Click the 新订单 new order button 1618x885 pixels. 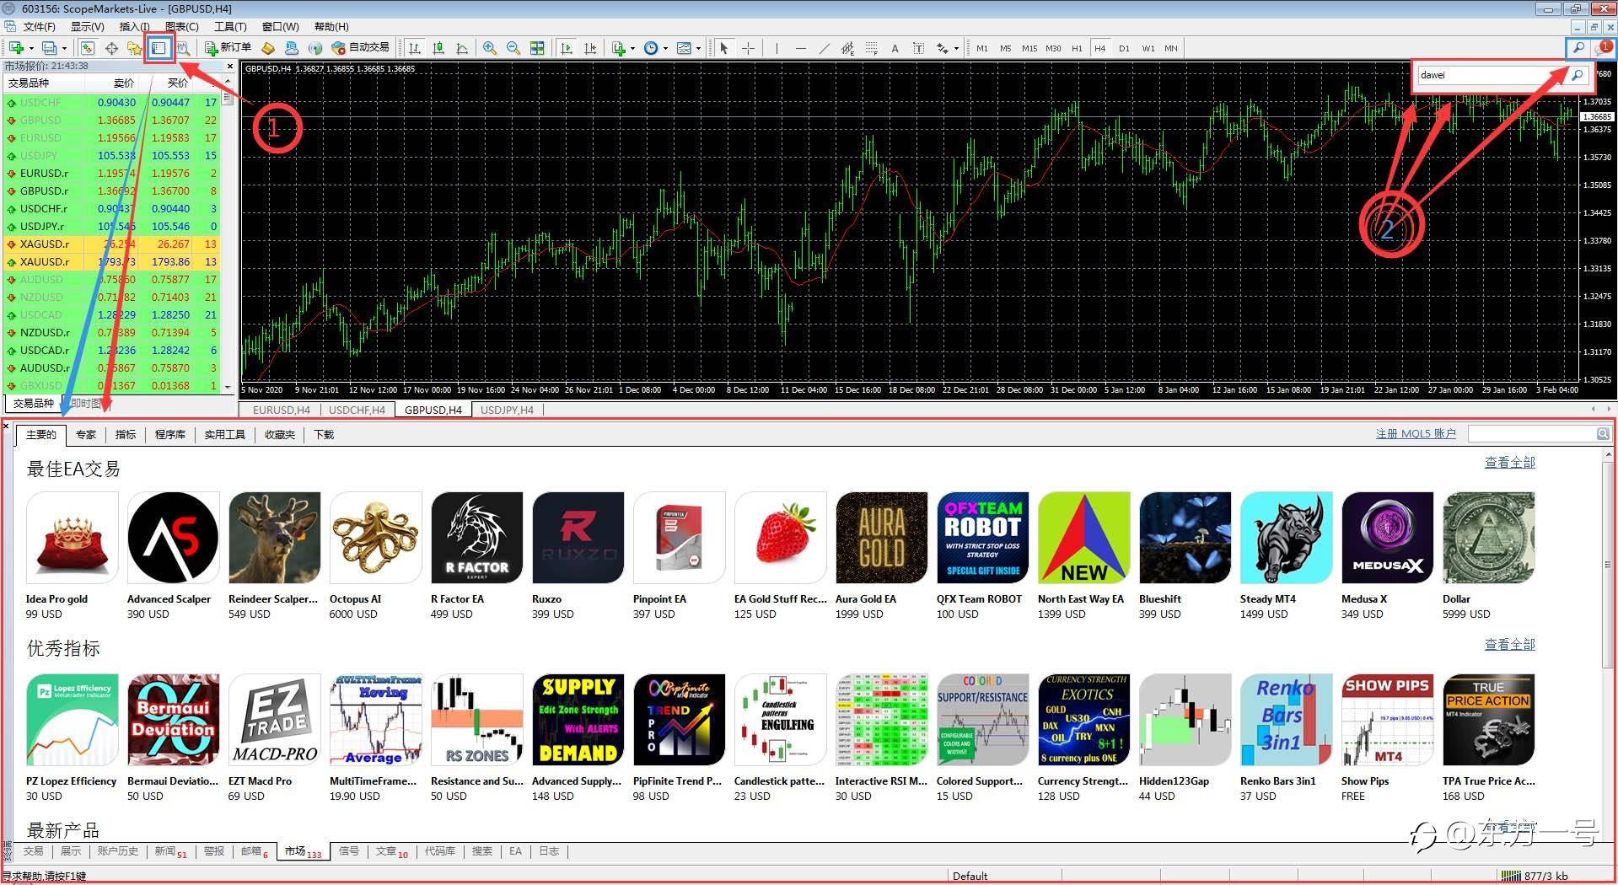[228, 48]
